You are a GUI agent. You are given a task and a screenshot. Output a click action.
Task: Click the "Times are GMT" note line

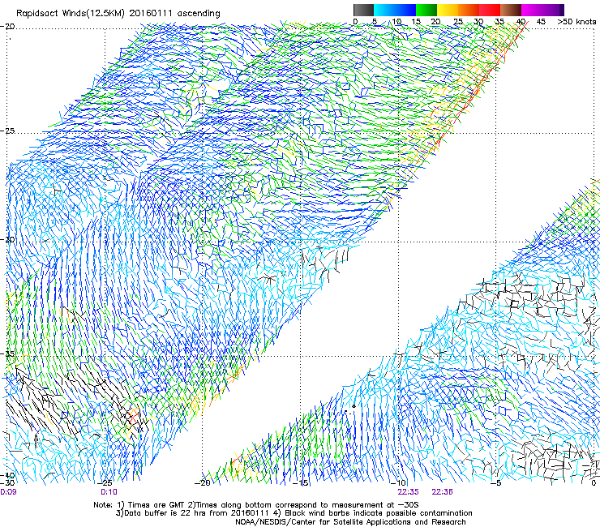tap(255, 505)
